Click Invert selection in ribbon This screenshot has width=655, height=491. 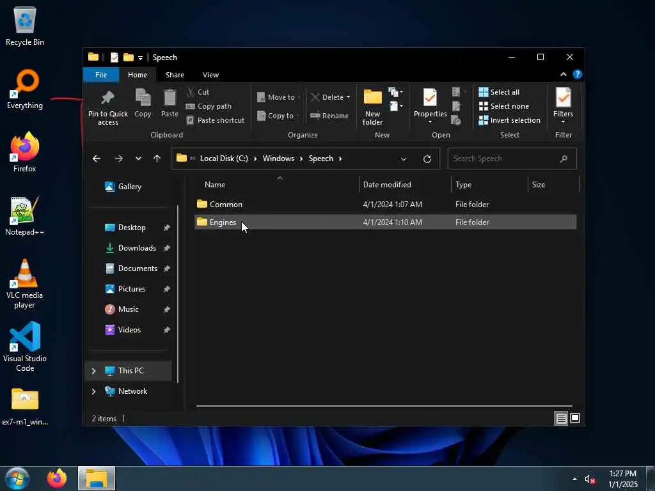point(509,120)
